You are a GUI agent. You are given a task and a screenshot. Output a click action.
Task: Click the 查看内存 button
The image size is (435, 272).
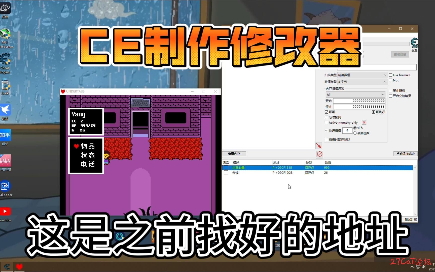[234, 154]
